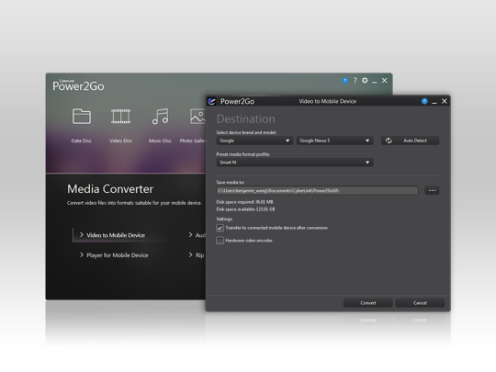Click the Auto Detect button

(410, 141)
